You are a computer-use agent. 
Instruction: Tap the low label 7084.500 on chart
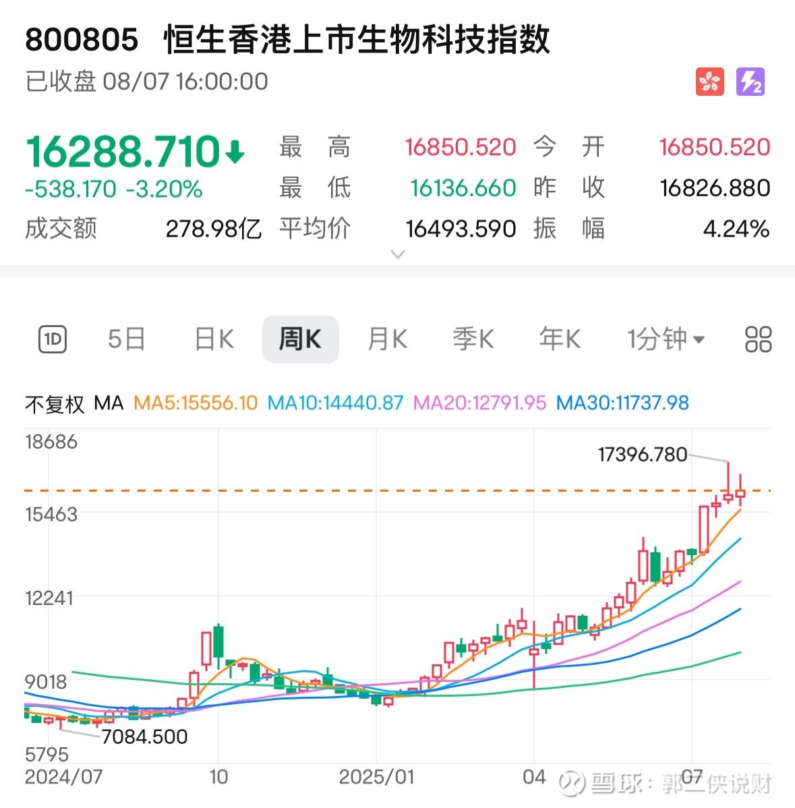click(x=145, y=737)
